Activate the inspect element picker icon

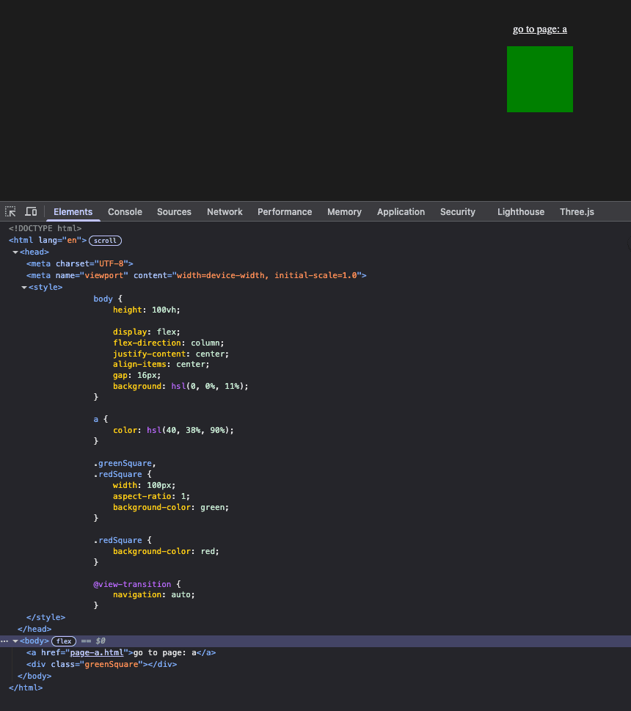[10, 211]
